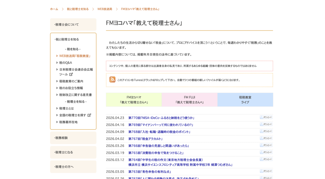Open the 税理士の方へ sidebar section
Image resolution: width=325 pixels, height=179 pixels.
[73, 167]
